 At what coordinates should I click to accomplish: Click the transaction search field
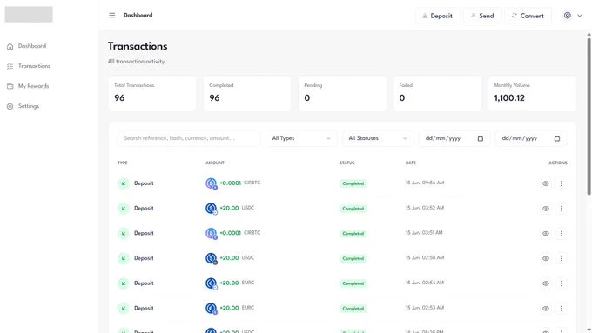point(189,138)
